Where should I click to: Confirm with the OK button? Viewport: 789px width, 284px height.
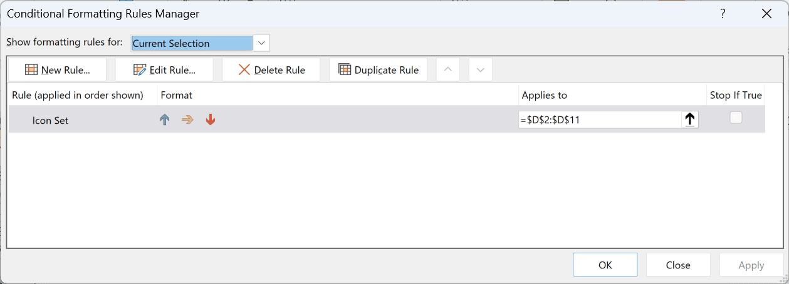point(605,265)
